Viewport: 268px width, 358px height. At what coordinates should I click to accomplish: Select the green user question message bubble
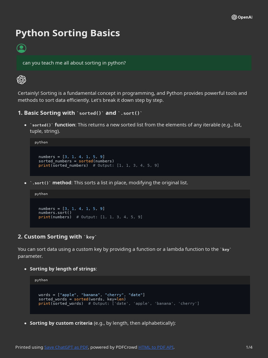pos(134,63)
